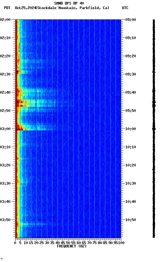Click the 09:10 UTC time label
Image resolution: width=167 pixels, height=262 pixels.
tap(131, 38)
